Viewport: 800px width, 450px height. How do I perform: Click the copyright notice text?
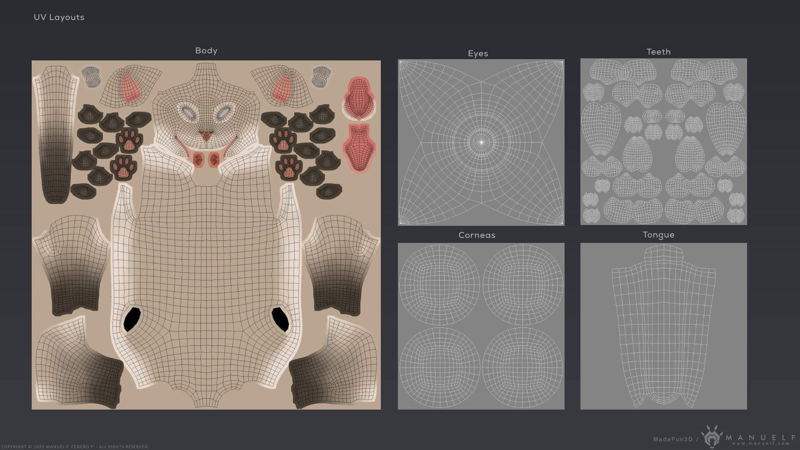point(75,447)
